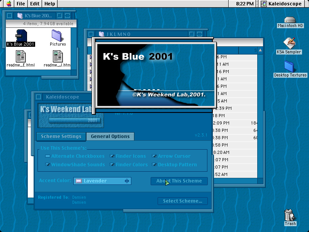Screen dimensions: 309x232
Task: Expand the second disclosure triangle in JKLMNO list
Action: point(91,64)
